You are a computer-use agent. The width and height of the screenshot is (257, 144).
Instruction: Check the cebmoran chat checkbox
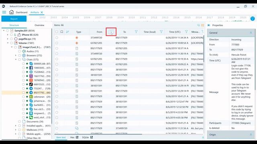(x=23, y=97)
